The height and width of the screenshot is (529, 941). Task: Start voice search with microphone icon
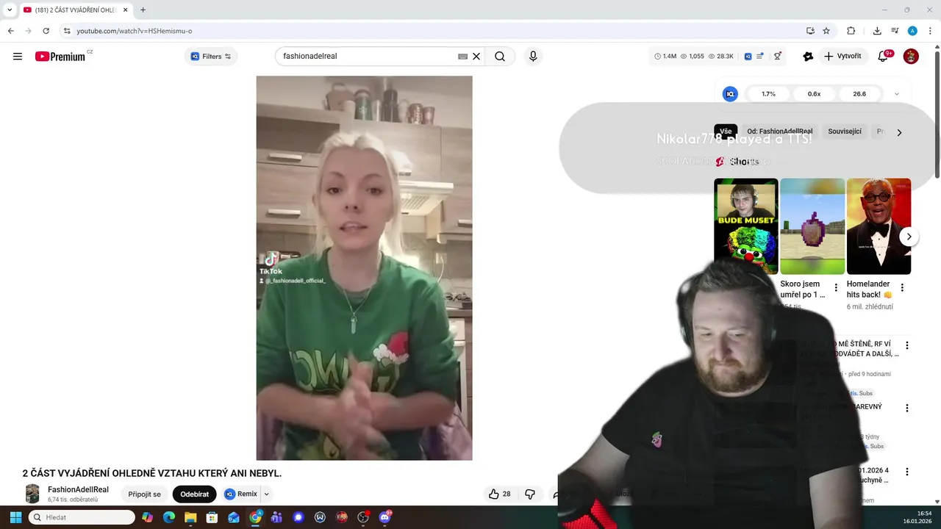click(533, 57)
